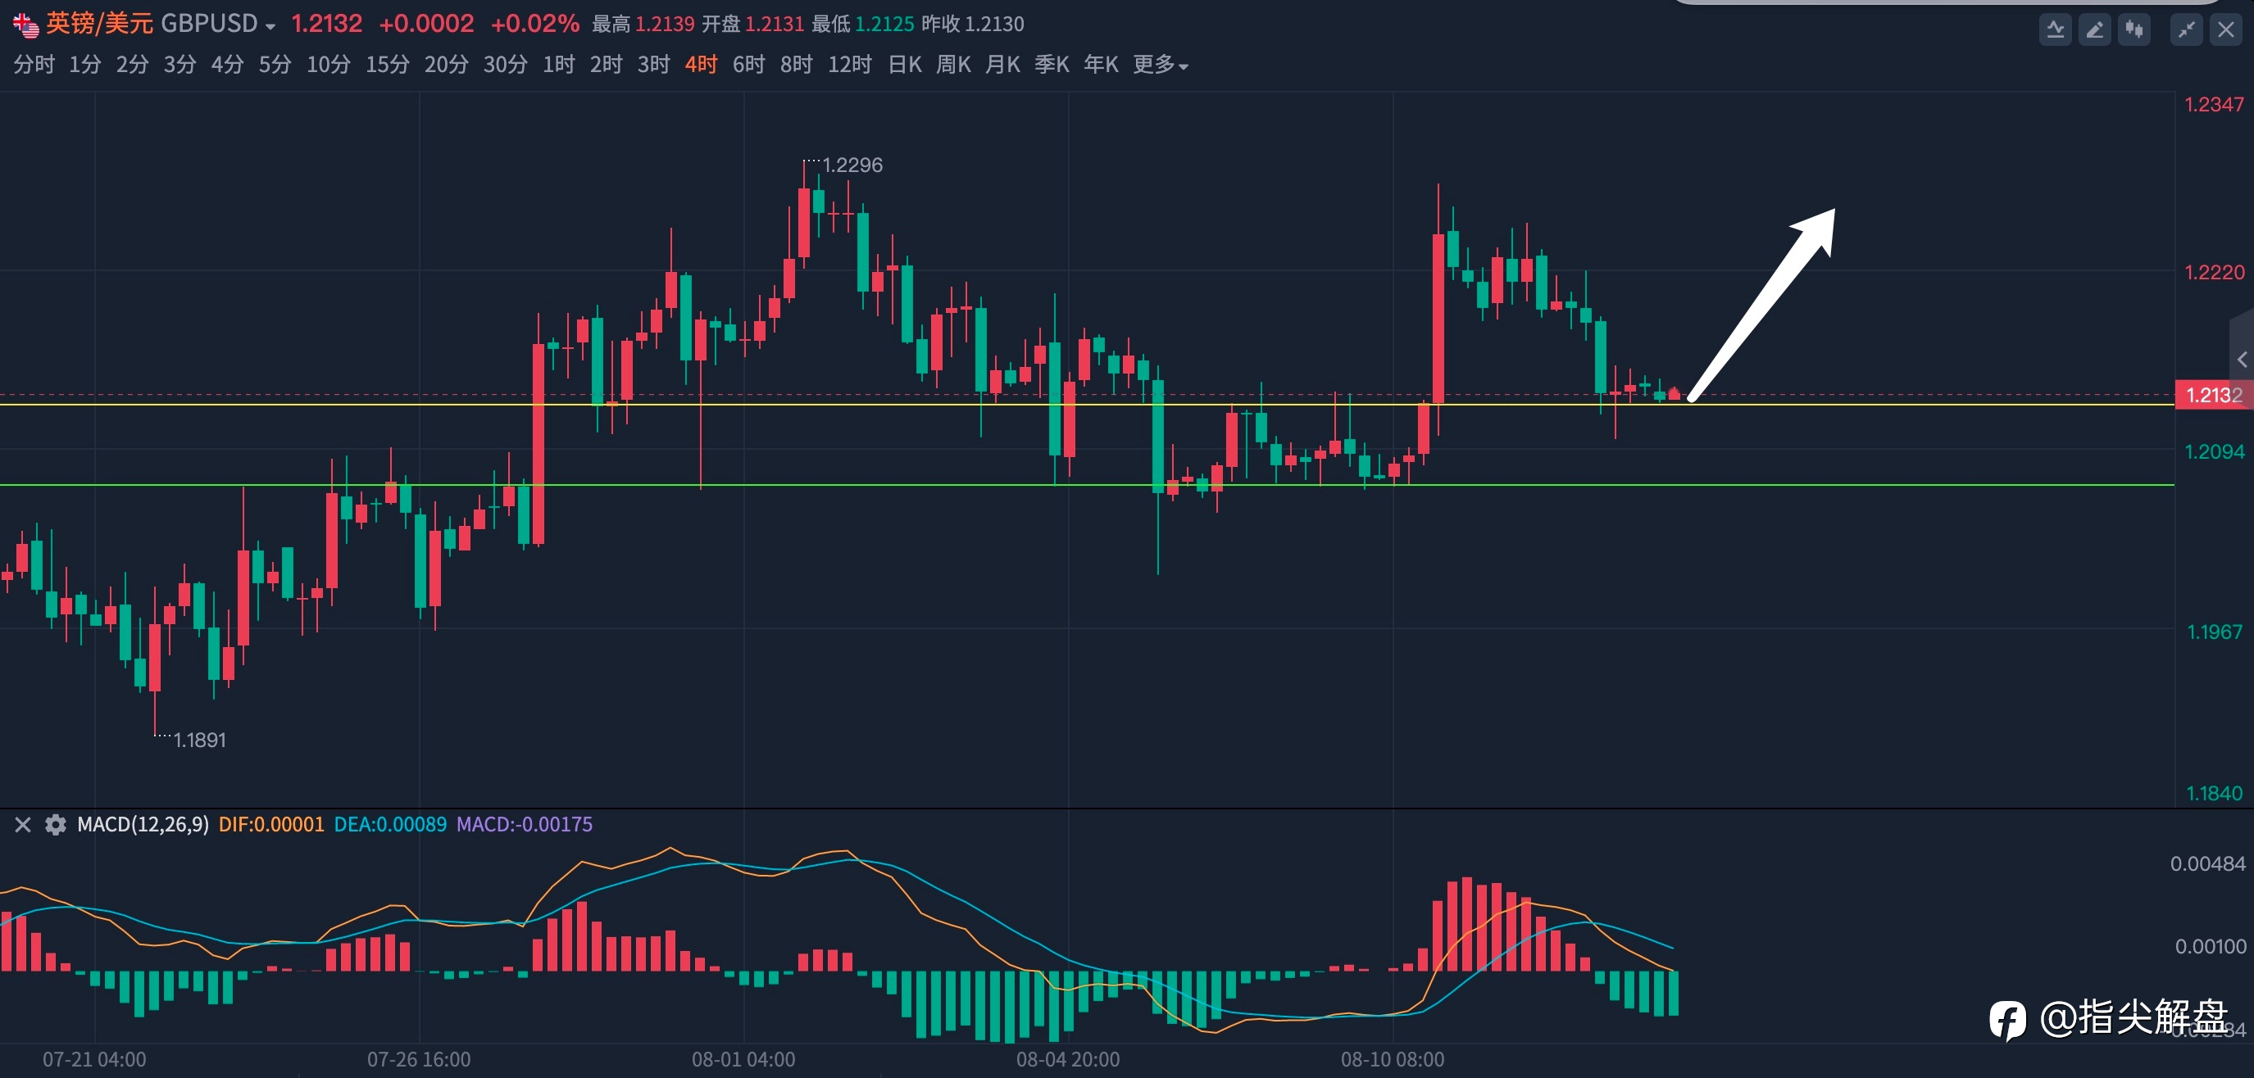This screenshot has width=2254, height=1078.
Task: Click the 0.00484 MACD axis label
Action: 2207,864
